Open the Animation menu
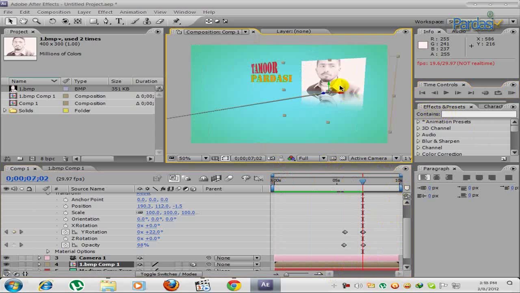520x293 pixels. coord(133,12)
